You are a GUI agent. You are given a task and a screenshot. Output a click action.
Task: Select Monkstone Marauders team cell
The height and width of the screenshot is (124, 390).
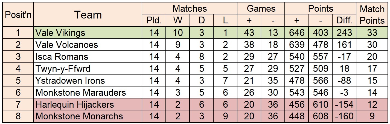tap(88, 92)
